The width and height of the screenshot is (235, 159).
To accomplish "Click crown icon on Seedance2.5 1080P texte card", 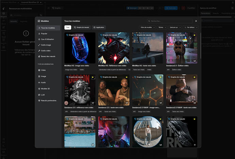I will (x=194, y=77).
